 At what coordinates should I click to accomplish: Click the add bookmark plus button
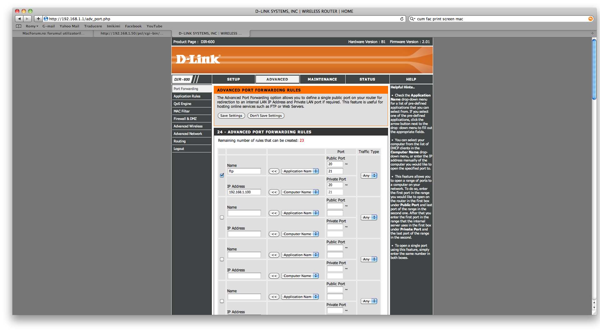[x=38, y=19]
